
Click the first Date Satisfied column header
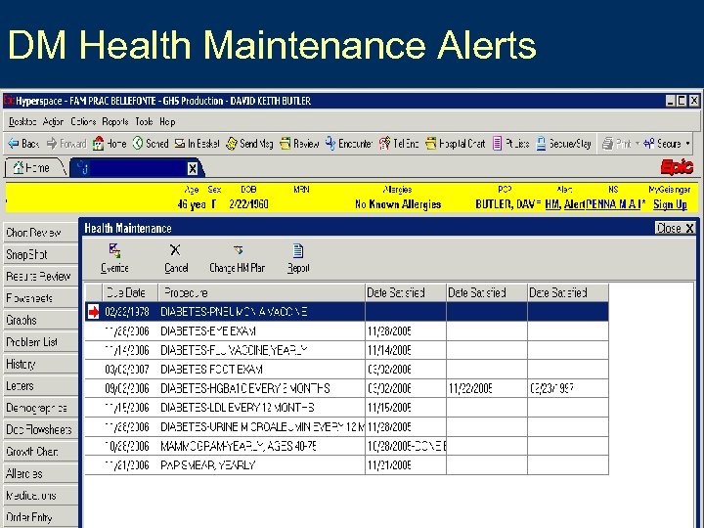coord(406,292)
